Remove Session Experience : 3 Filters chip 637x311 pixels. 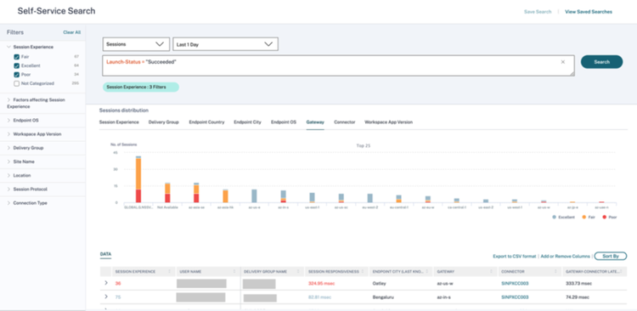pos(140,87)
